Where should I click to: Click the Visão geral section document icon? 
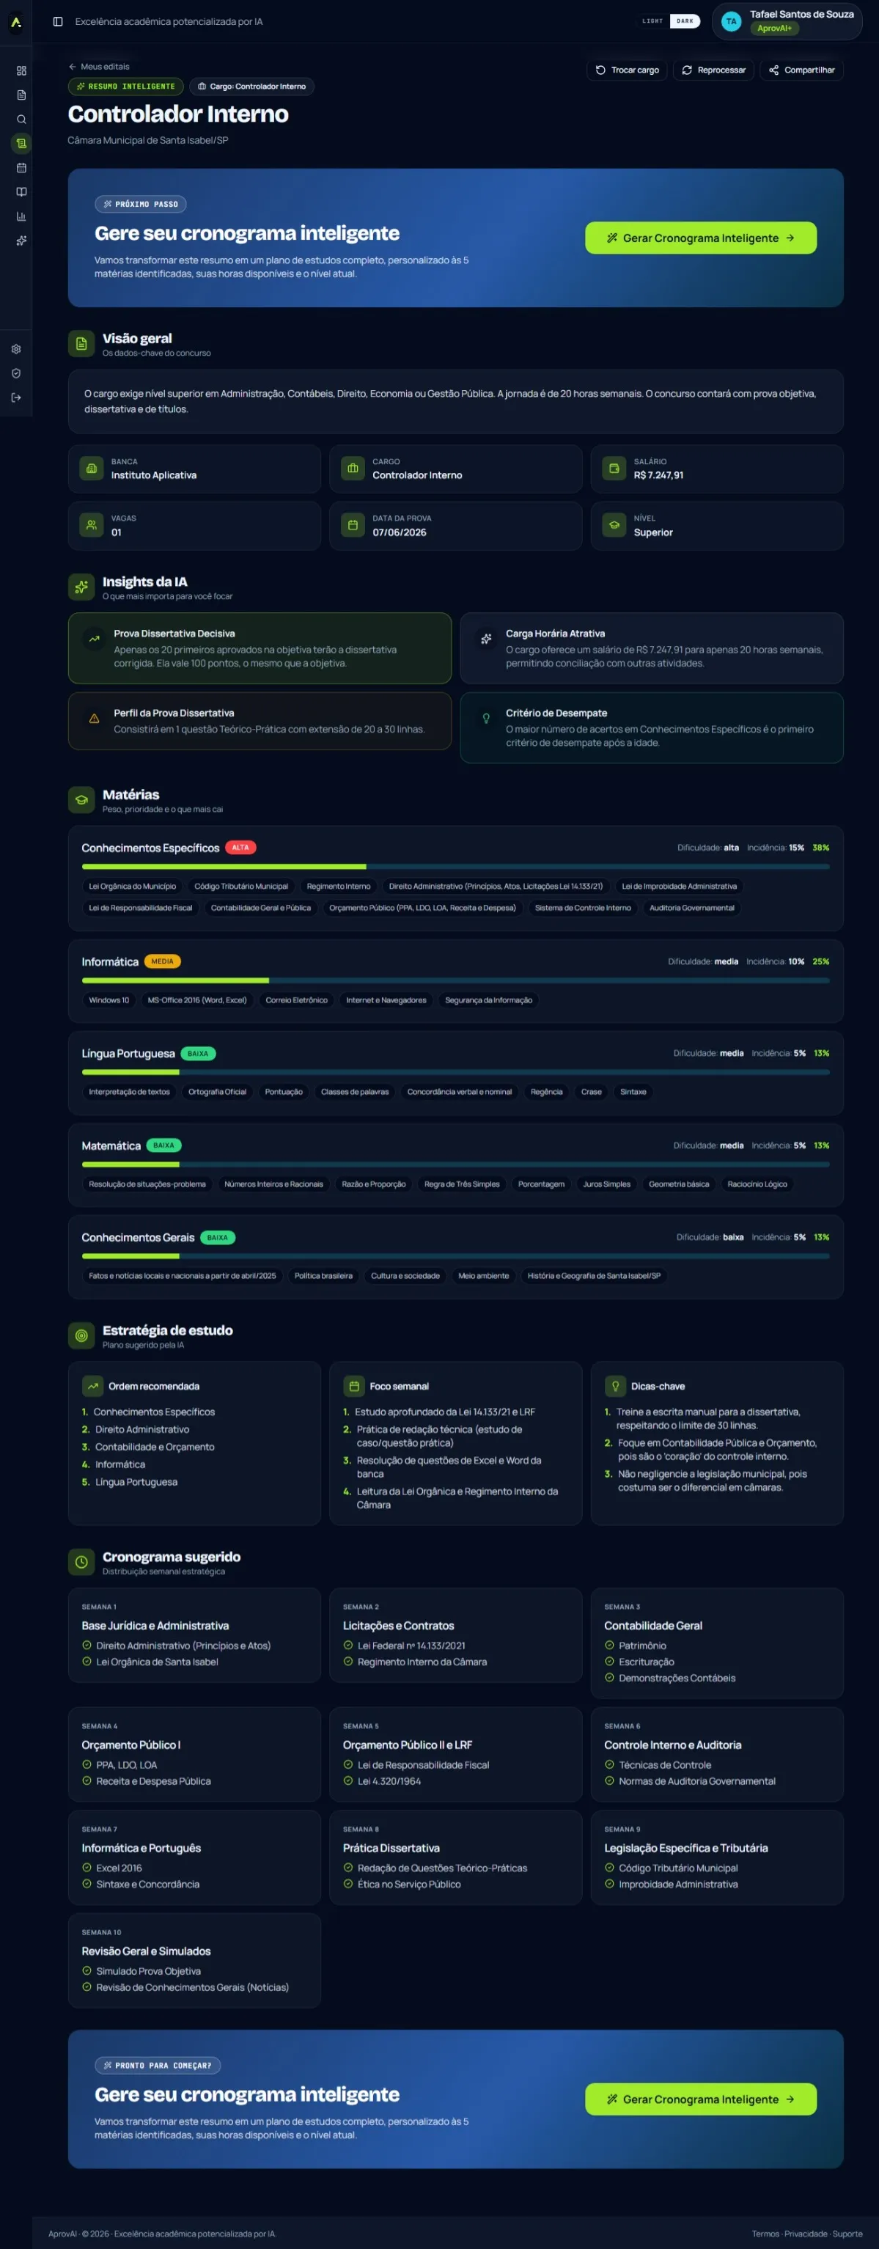tap(81, 344)
